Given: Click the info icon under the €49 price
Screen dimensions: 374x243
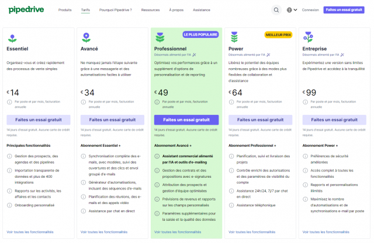Looking at the screenshot, I should pos(157,102).
